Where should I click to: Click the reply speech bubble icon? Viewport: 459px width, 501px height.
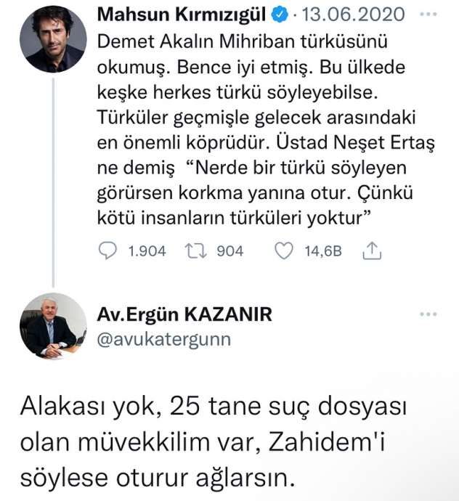tap(107, 251)
